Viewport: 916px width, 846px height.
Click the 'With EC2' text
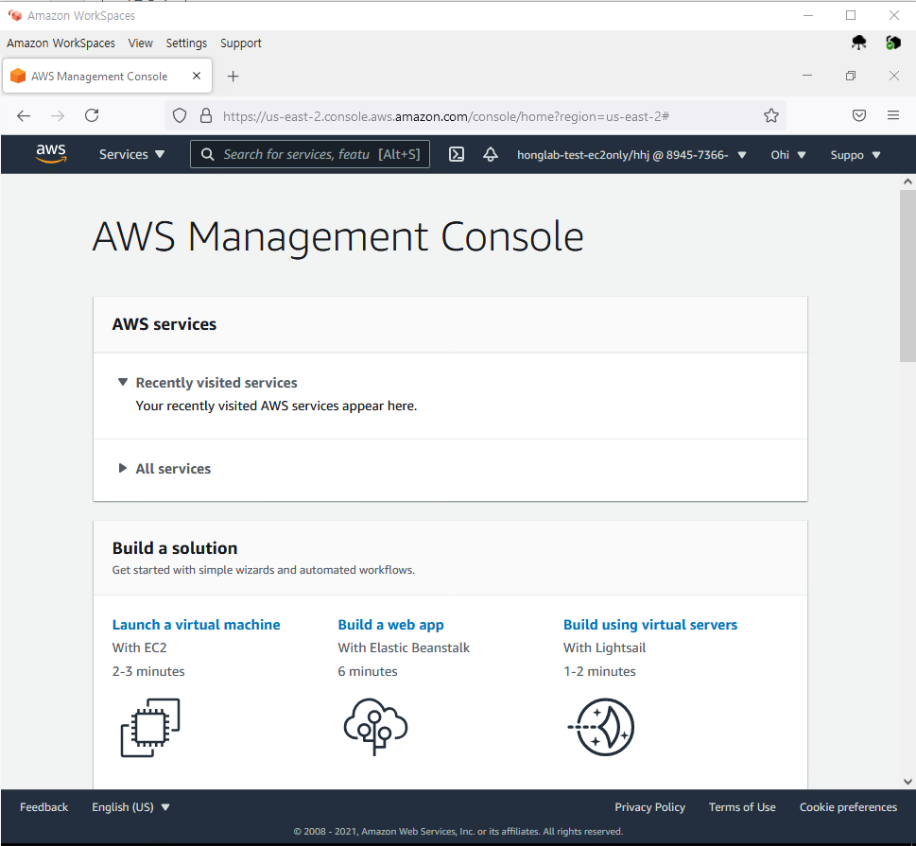pyautogui.click(x=140, y=647)
